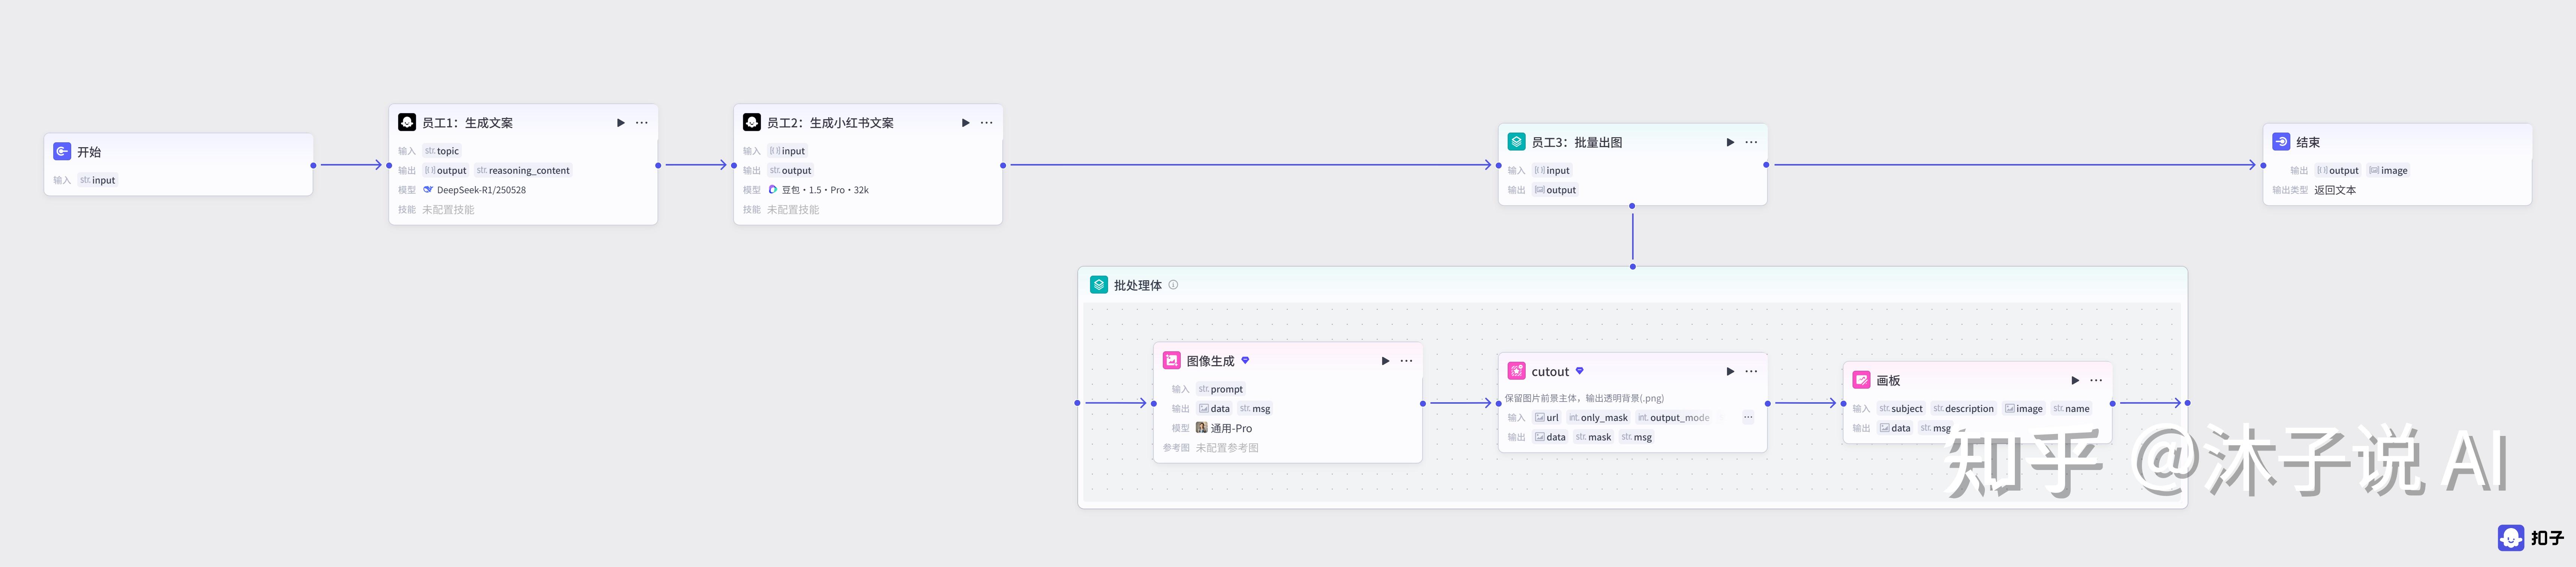Run the 员工1：生成文案 node
The height and width of the screenshot is (567, 2576).
621,123
